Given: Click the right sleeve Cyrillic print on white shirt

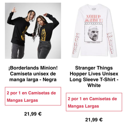Looking at the screenshot, I should (110, 43).
